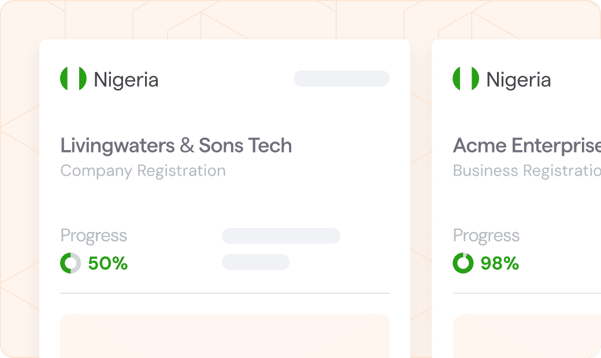Click Progress label on Acme card
601x358 pixels.
486,236
